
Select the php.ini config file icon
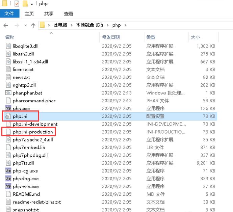(x=8, y=116)
